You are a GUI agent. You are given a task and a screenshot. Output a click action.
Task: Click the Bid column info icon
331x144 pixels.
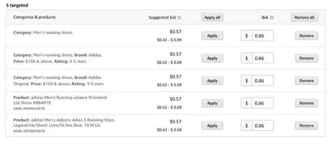272,18
